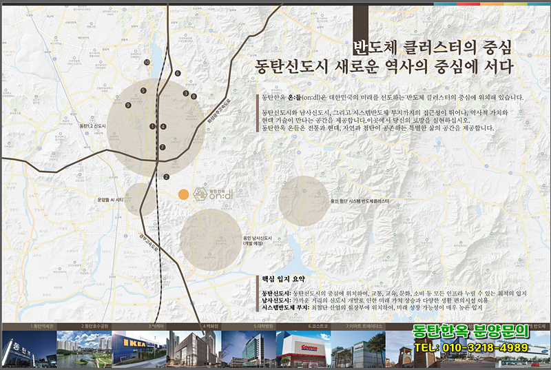Click the shaded circle for 남사신도시
The height and width of the screenshot is (370, 551).
click(x=211, y=240)
